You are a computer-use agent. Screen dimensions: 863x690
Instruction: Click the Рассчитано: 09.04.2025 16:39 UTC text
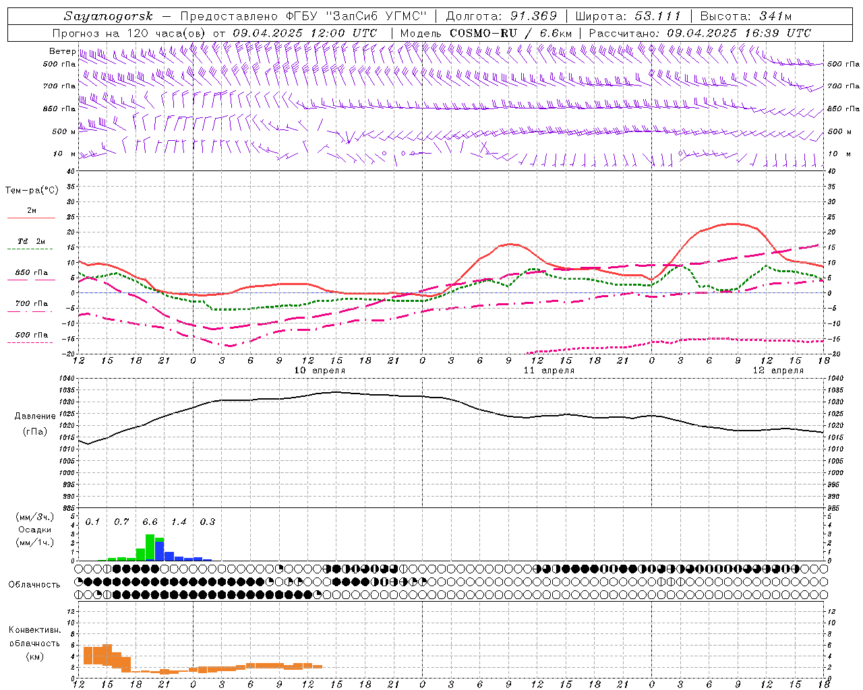700,33
